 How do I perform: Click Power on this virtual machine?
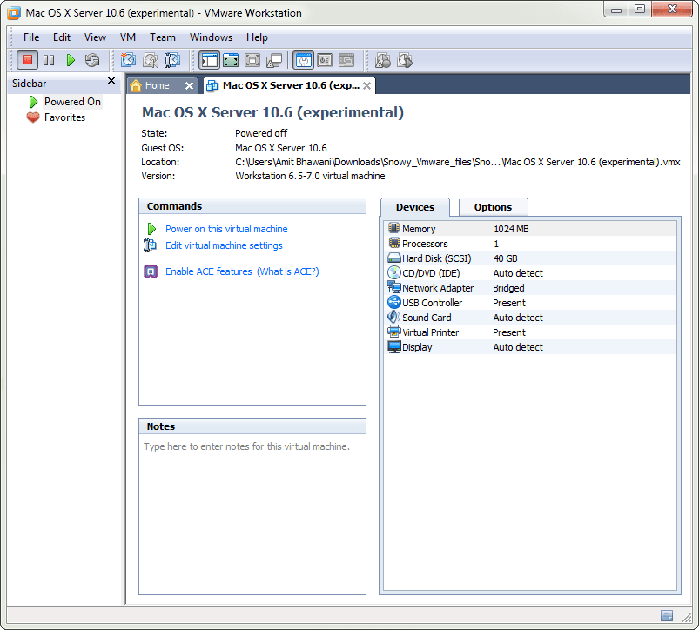(x=226, y=229)
